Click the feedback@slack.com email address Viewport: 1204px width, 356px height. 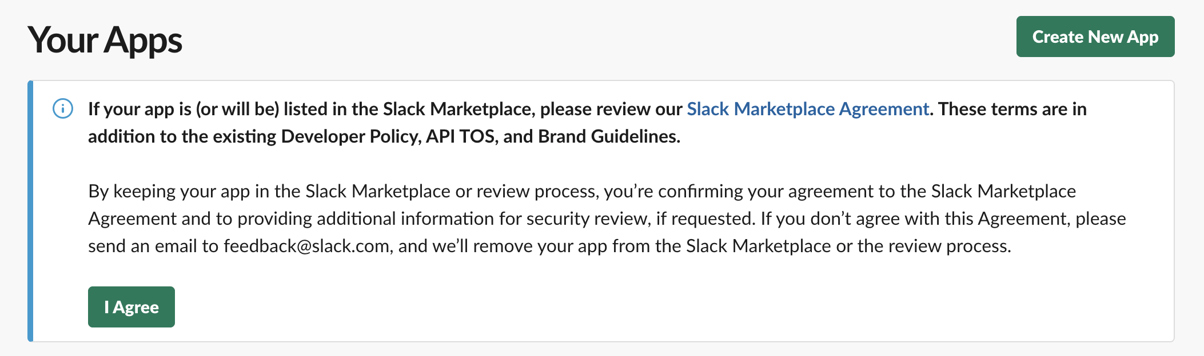[306, 246]
